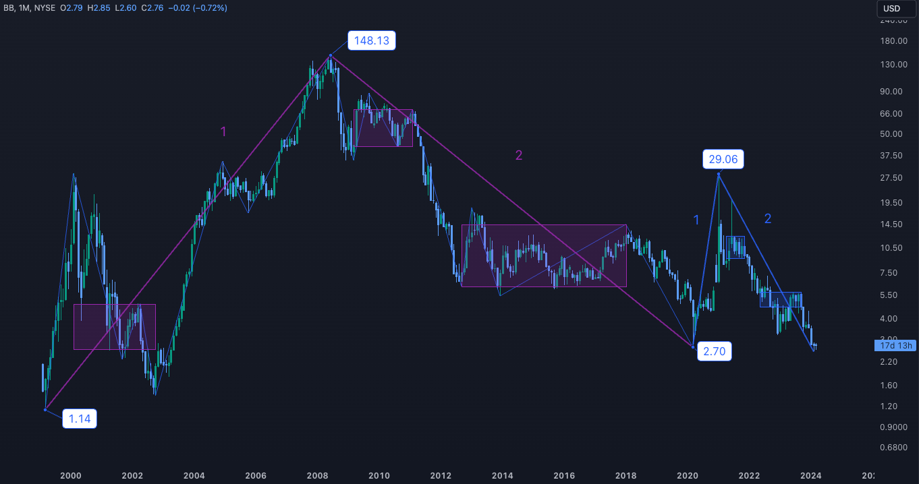Viewport: 919px width, 484px height.
Task: Select the 1.14 starting price label
Action: pyautogui.click(x=80, y=419)
